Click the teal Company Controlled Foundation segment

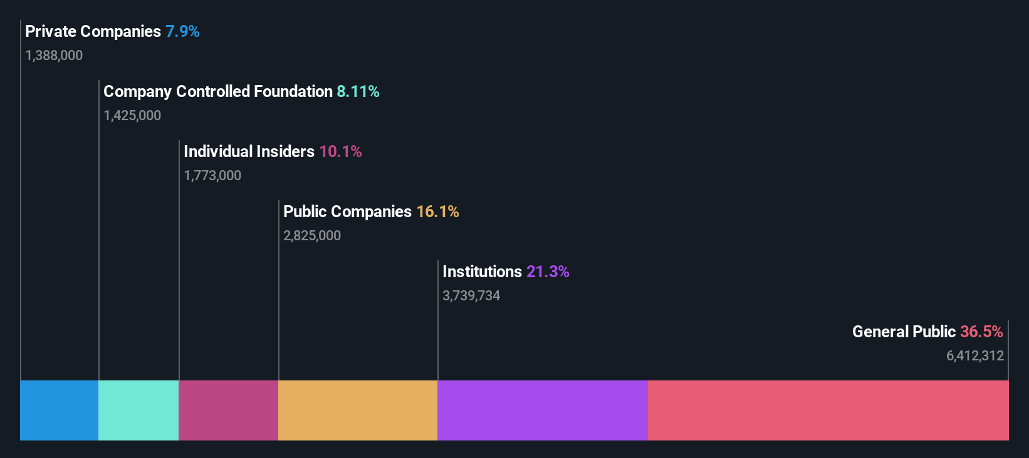click(138, 410)
